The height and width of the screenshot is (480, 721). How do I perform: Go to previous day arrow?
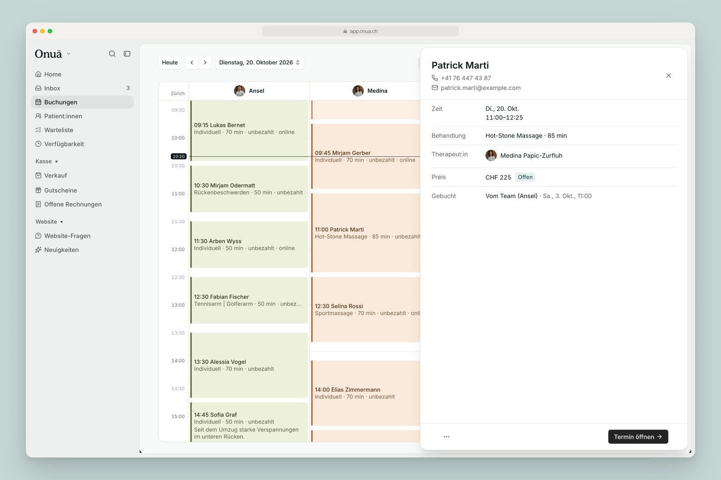(x=192, y=63)
